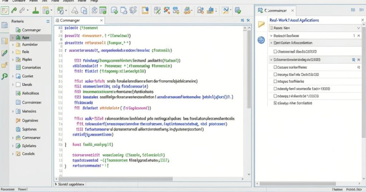This screenshot has height=192, width=366.
Task: Open the File menu
Action: click(5, 1)
